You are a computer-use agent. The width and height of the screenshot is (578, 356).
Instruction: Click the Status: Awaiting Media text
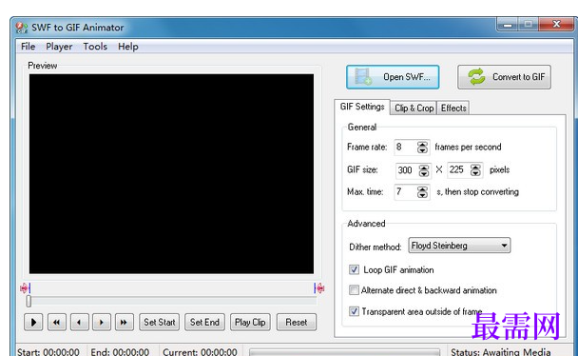501,352
